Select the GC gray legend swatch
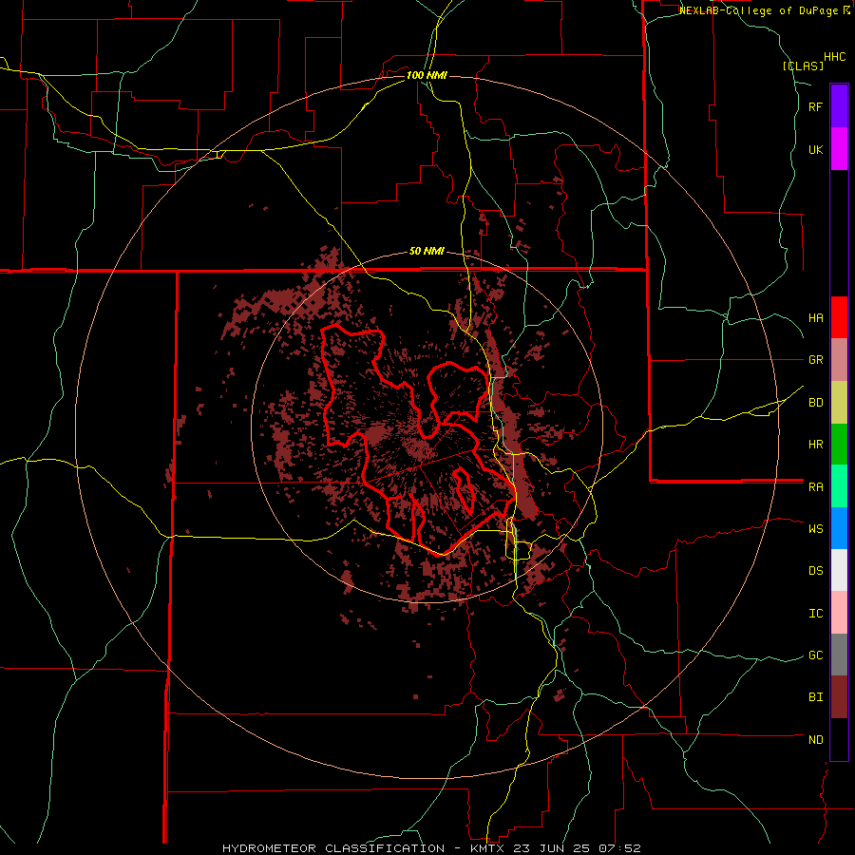Image resolution: width=855 pixels, height=855 pixels. tap(839, 655)
